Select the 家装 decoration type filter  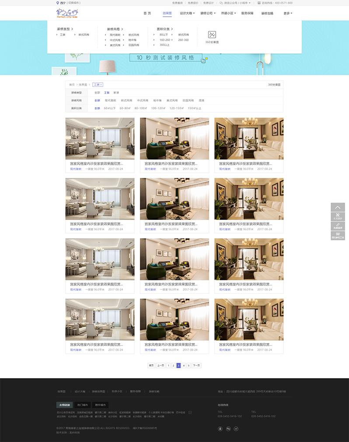pos(116,93)
